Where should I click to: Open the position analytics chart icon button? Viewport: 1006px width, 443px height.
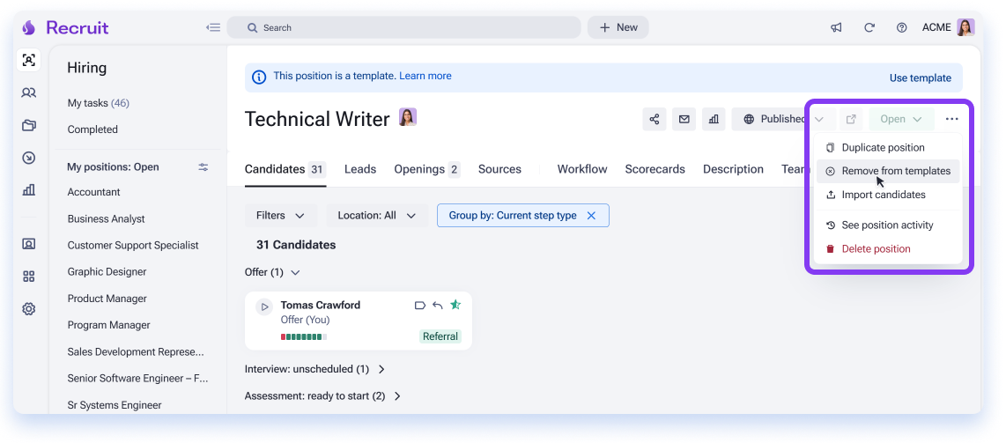coord(714,119)
